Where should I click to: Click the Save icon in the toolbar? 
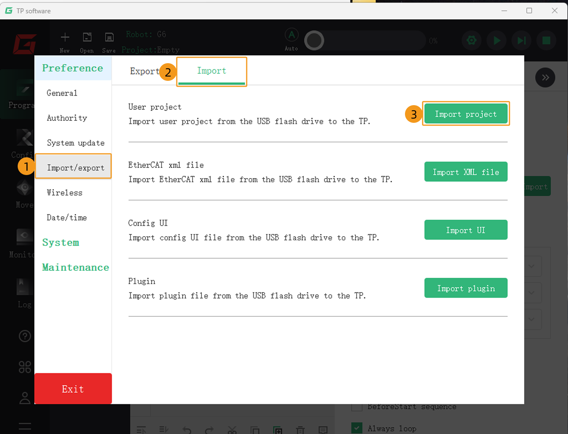coord(109,38)
